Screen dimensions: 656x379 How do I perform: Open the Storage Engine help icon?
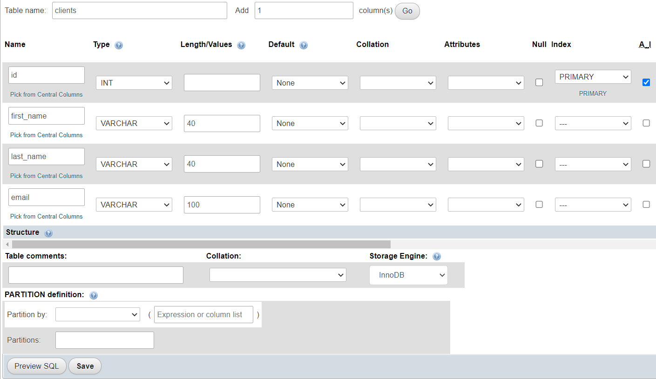click(437, 256)
